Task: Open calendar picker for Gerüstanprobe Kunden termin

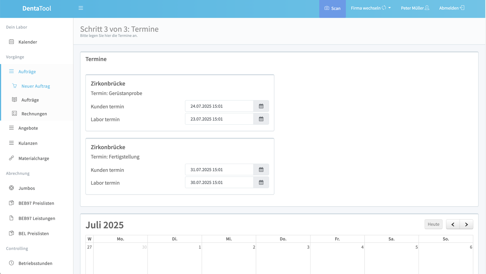Action: tap(261, 106)
